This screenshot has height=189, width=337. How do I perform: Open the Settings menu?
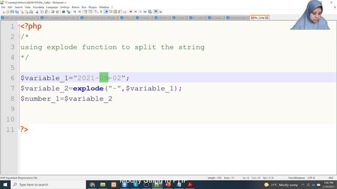click(x=65, y=7)
